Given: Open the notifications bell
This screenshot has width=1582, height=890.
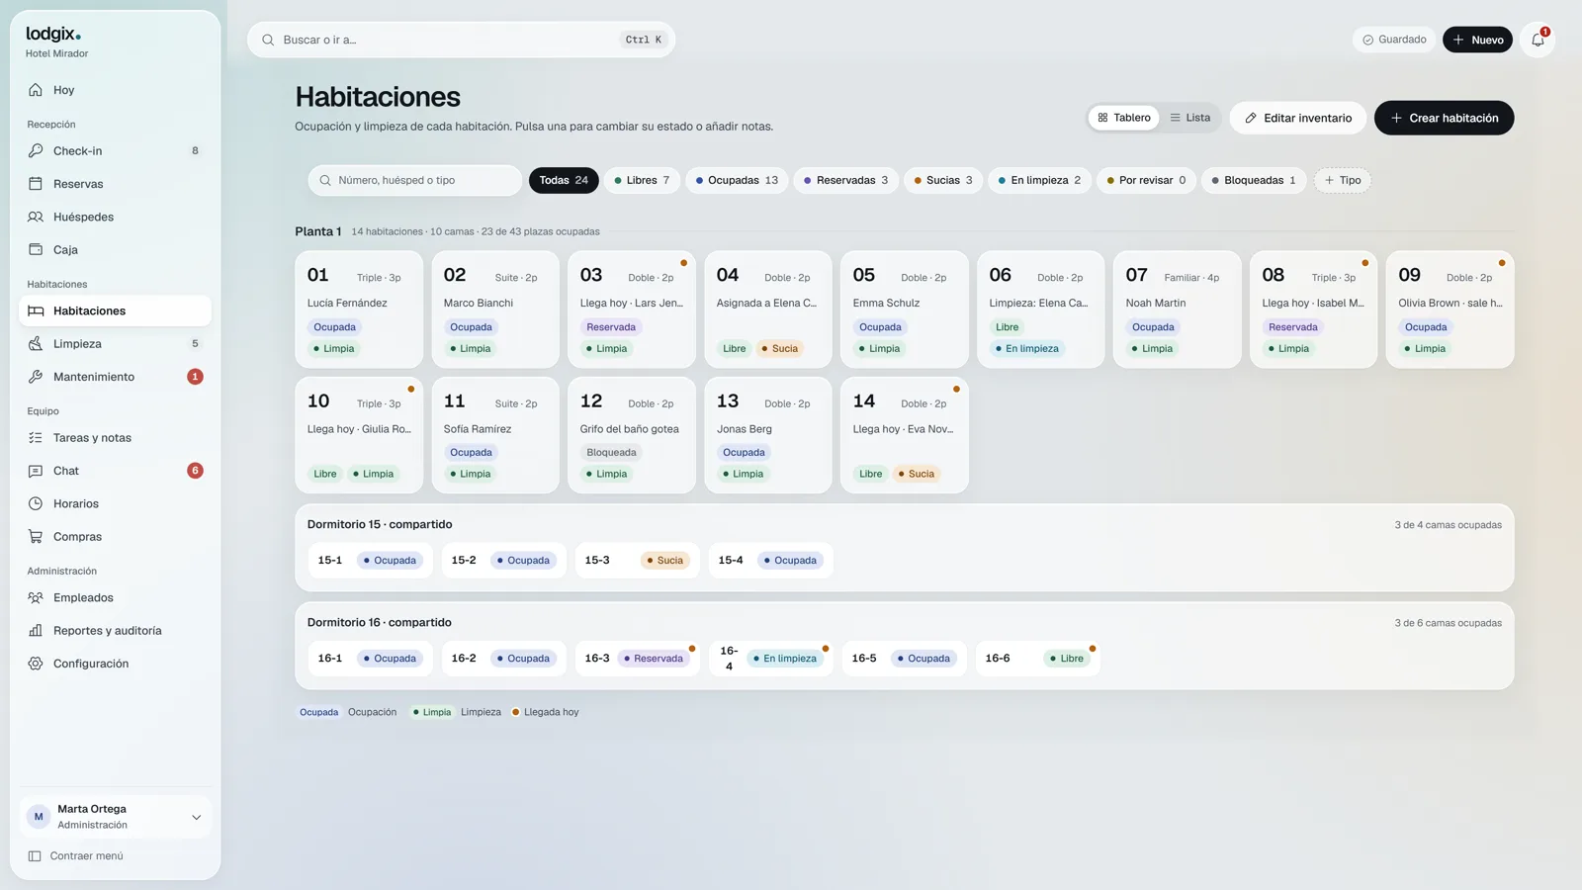Looking at the screenshot, I should [1538, 40].
